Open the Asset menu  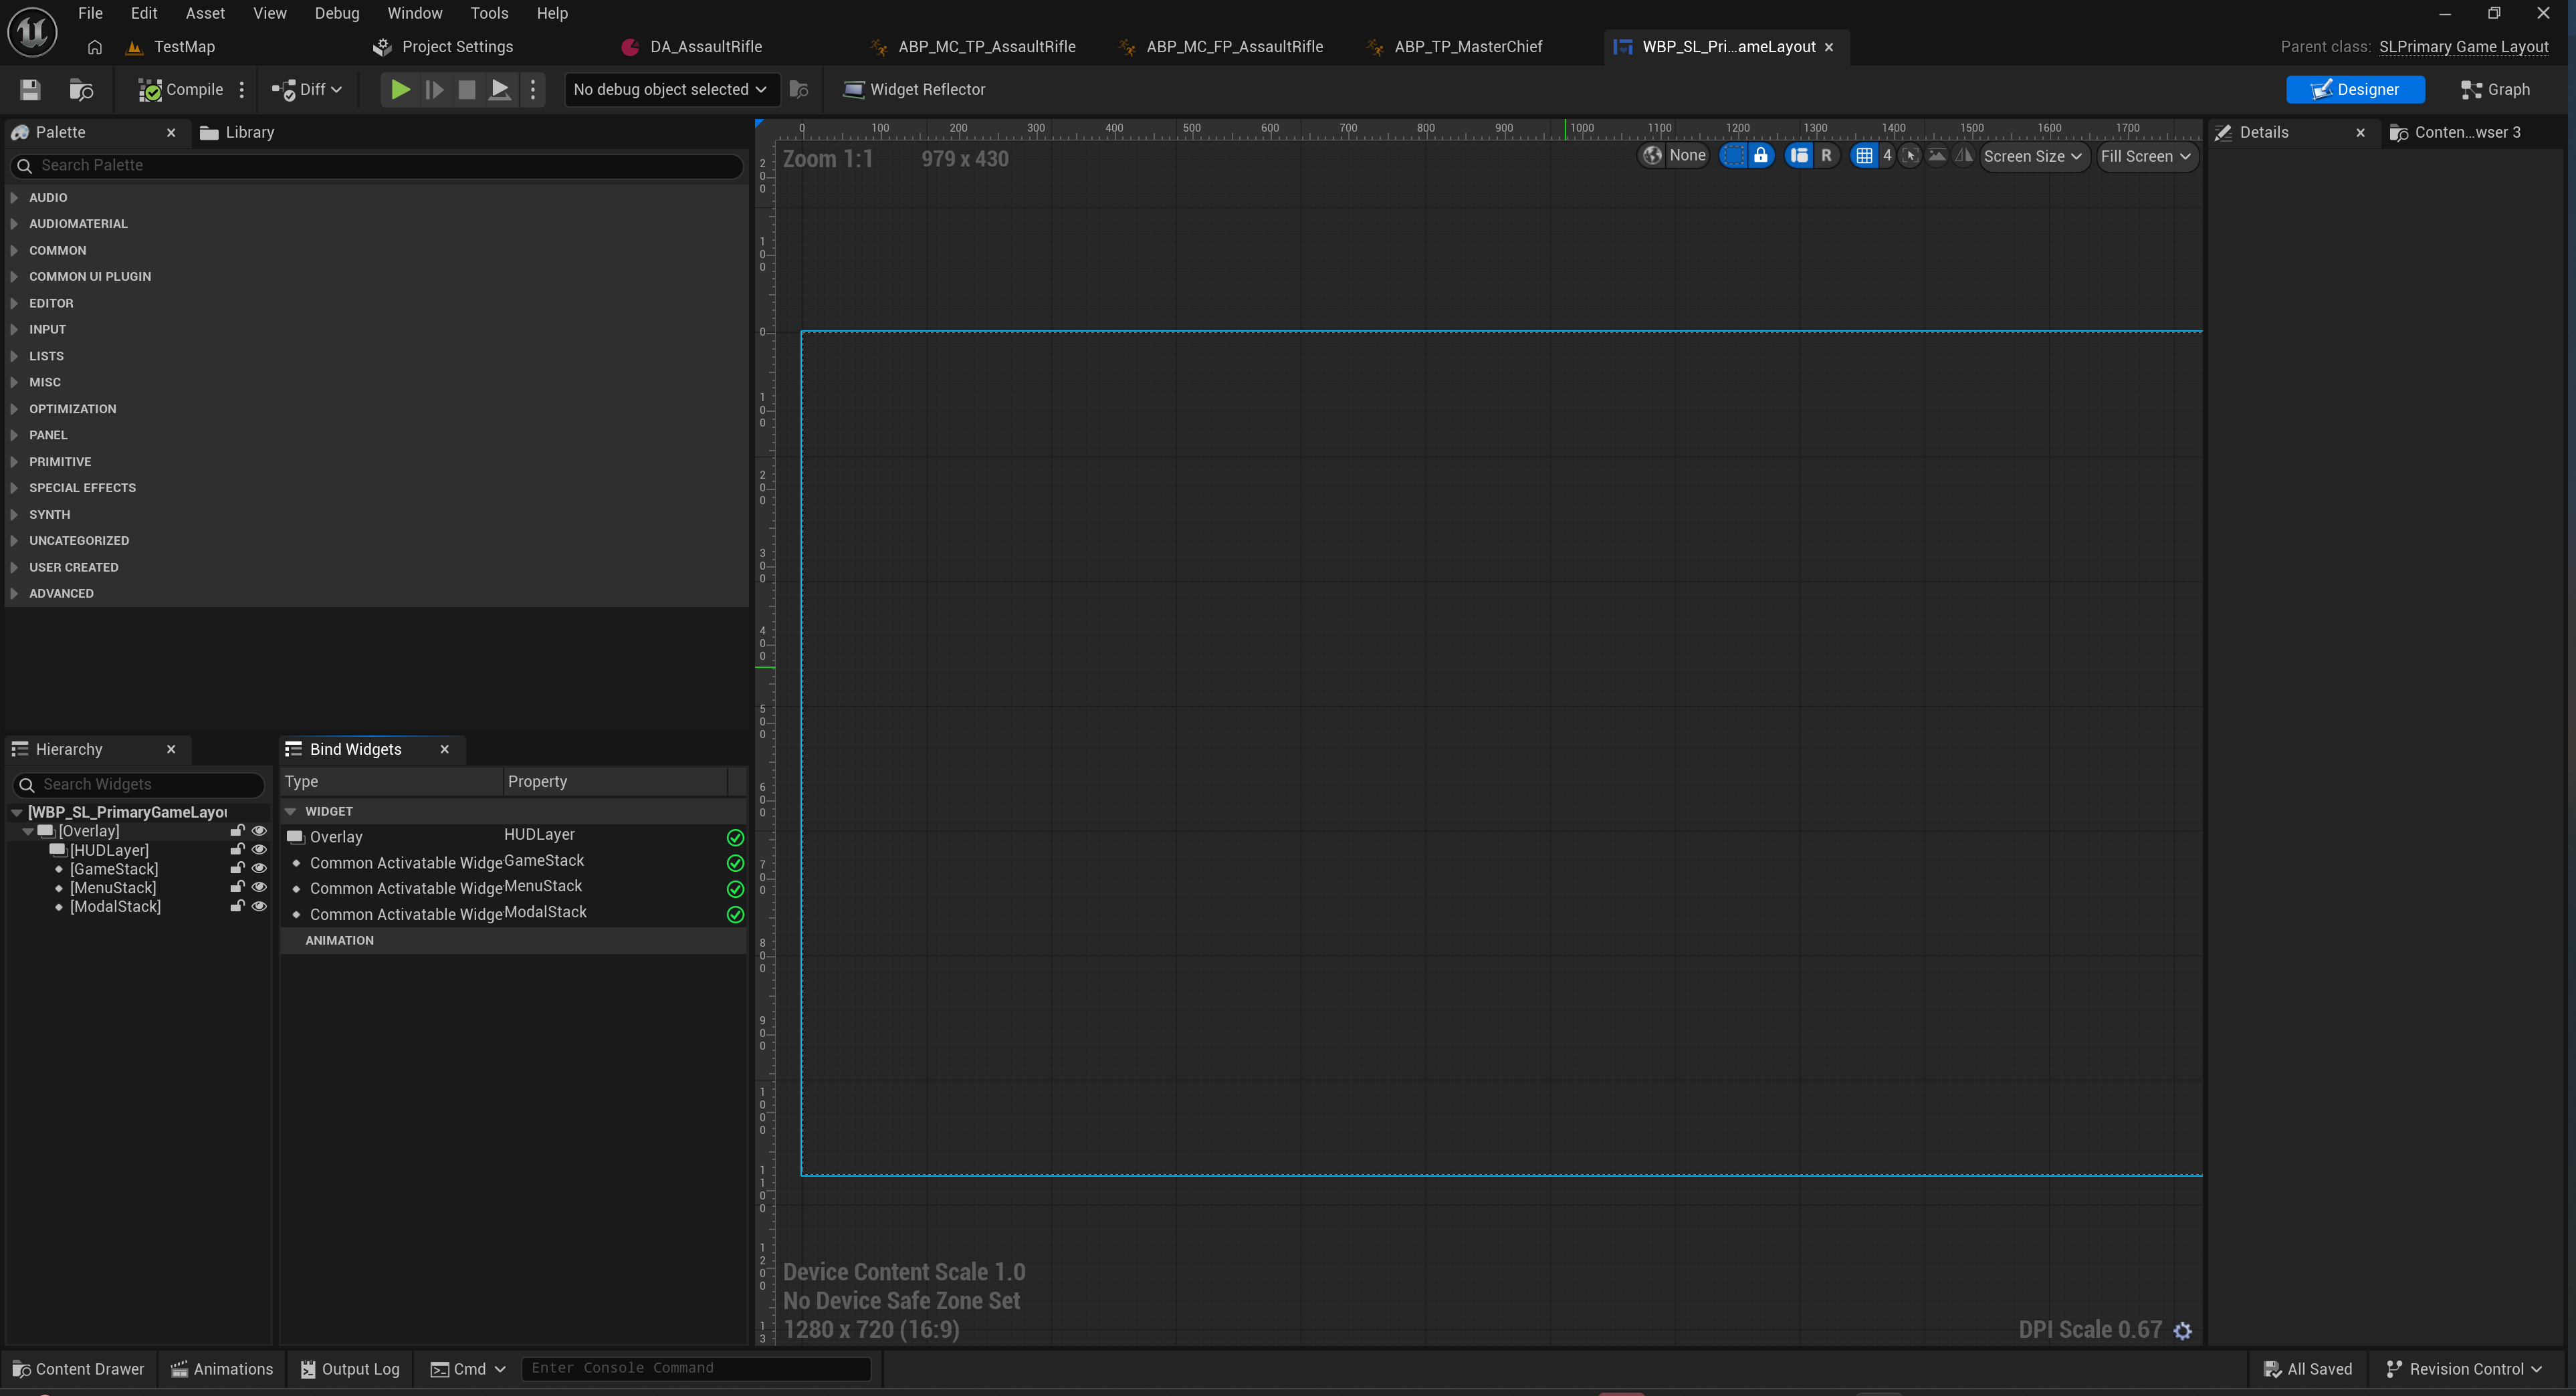coord(205,13)
